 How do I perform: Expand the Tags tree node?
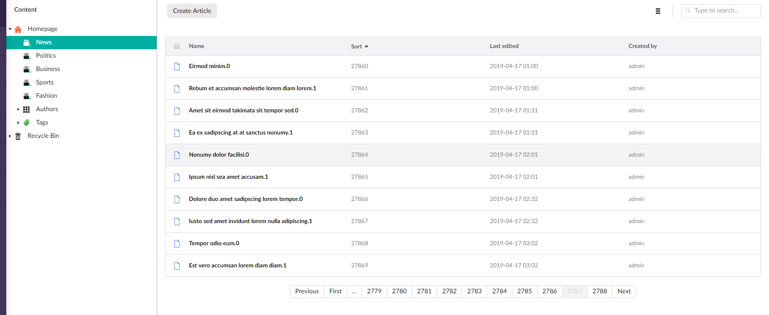[18, 123]
